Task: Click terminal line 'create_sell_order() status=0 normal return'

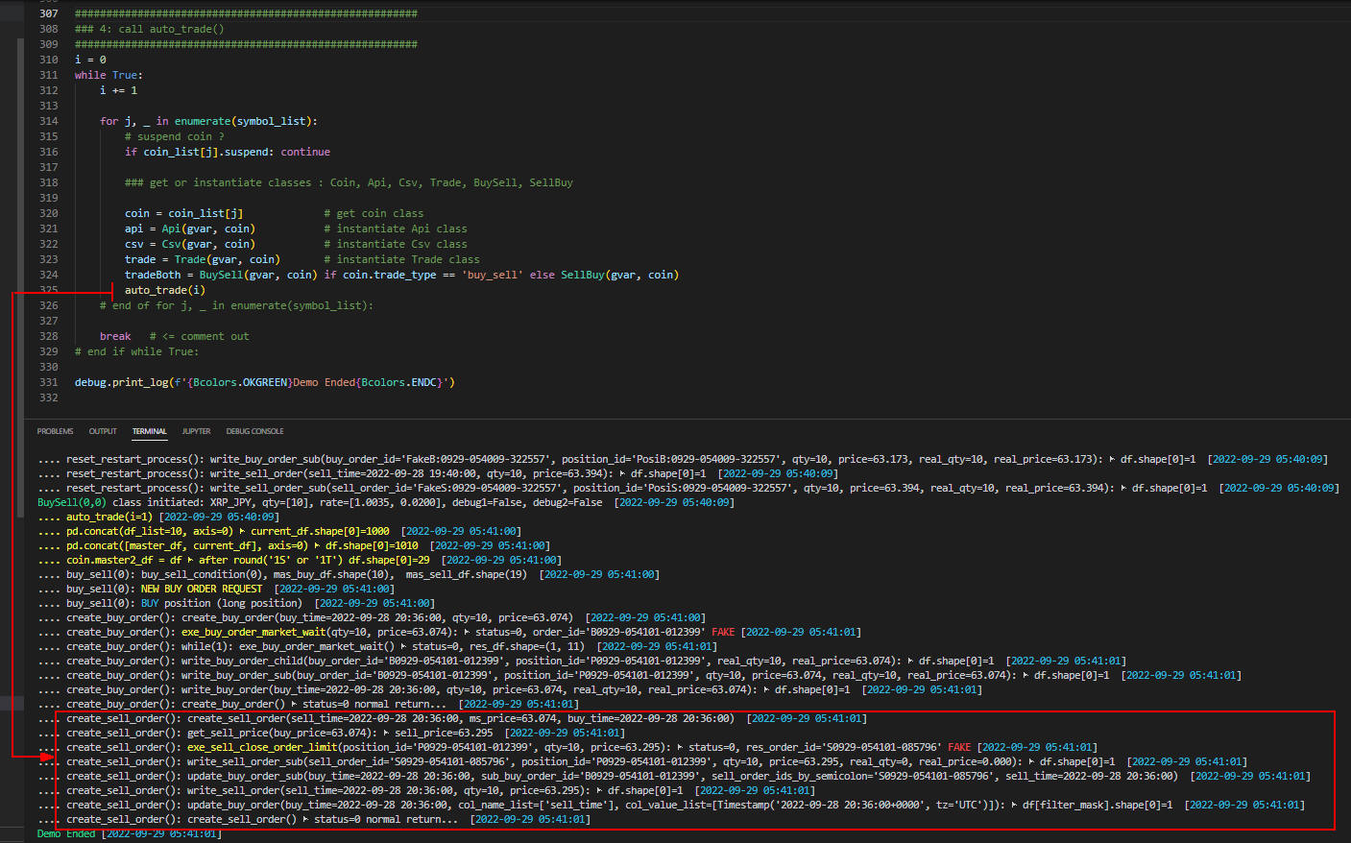Action: point(314,819)
